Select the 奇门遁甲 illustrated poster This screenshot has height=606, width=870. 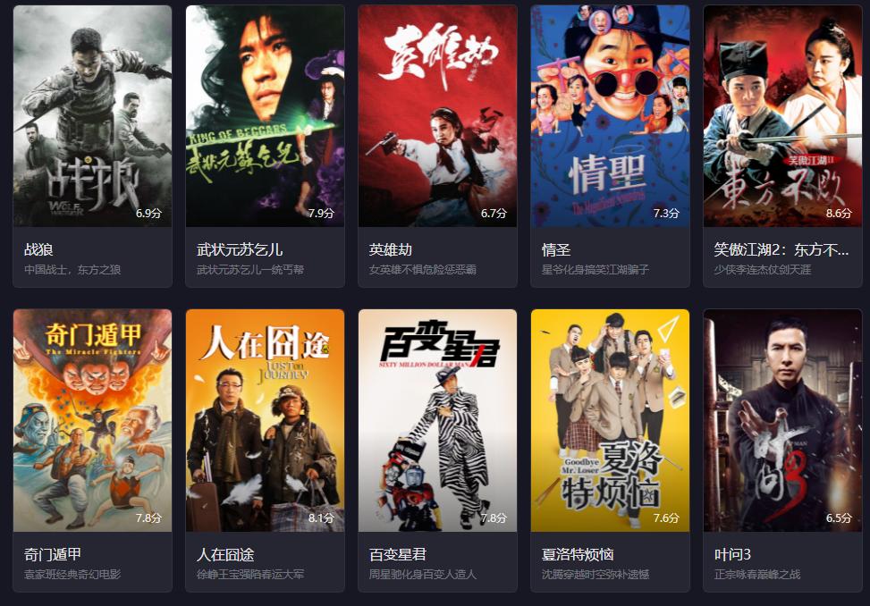93,420
